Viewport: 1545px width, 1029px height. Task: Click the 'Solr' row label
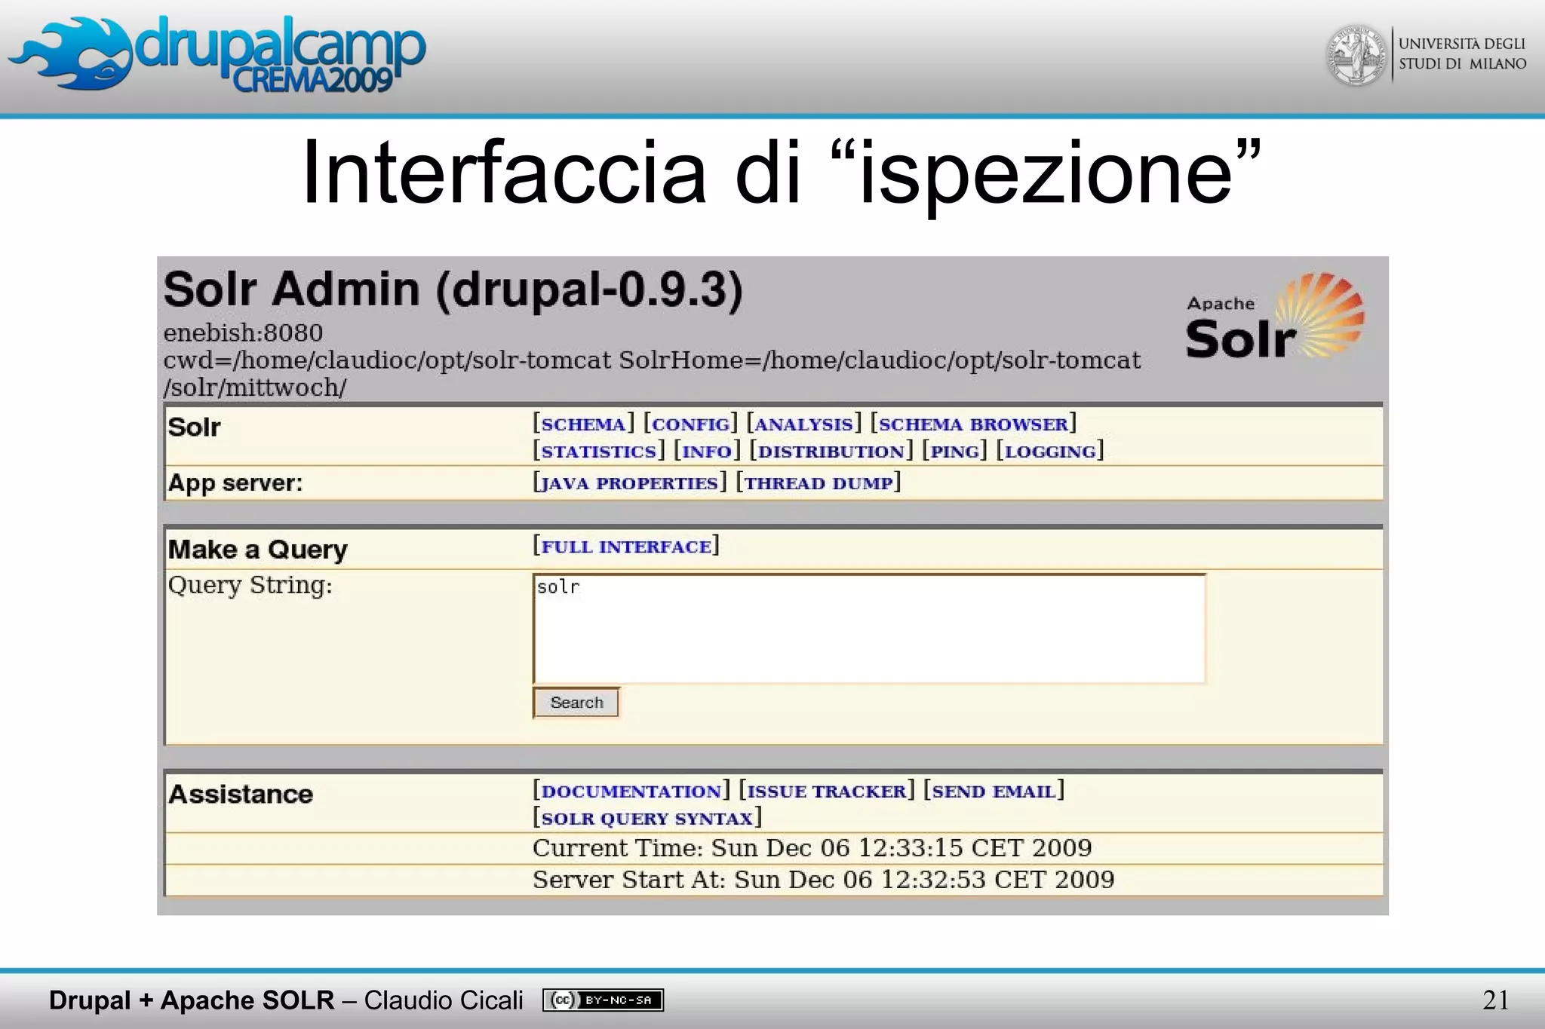click(194, 427)
